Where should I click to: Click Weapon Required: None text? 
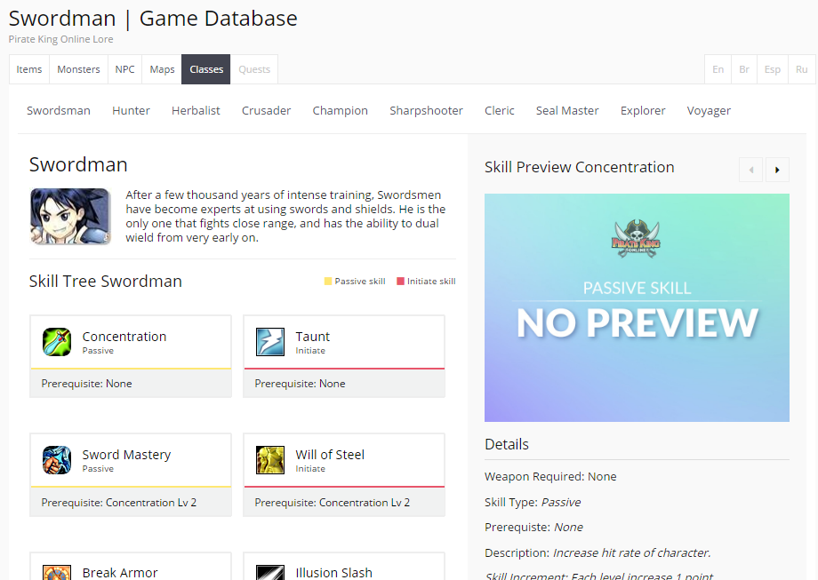[550, 477]
